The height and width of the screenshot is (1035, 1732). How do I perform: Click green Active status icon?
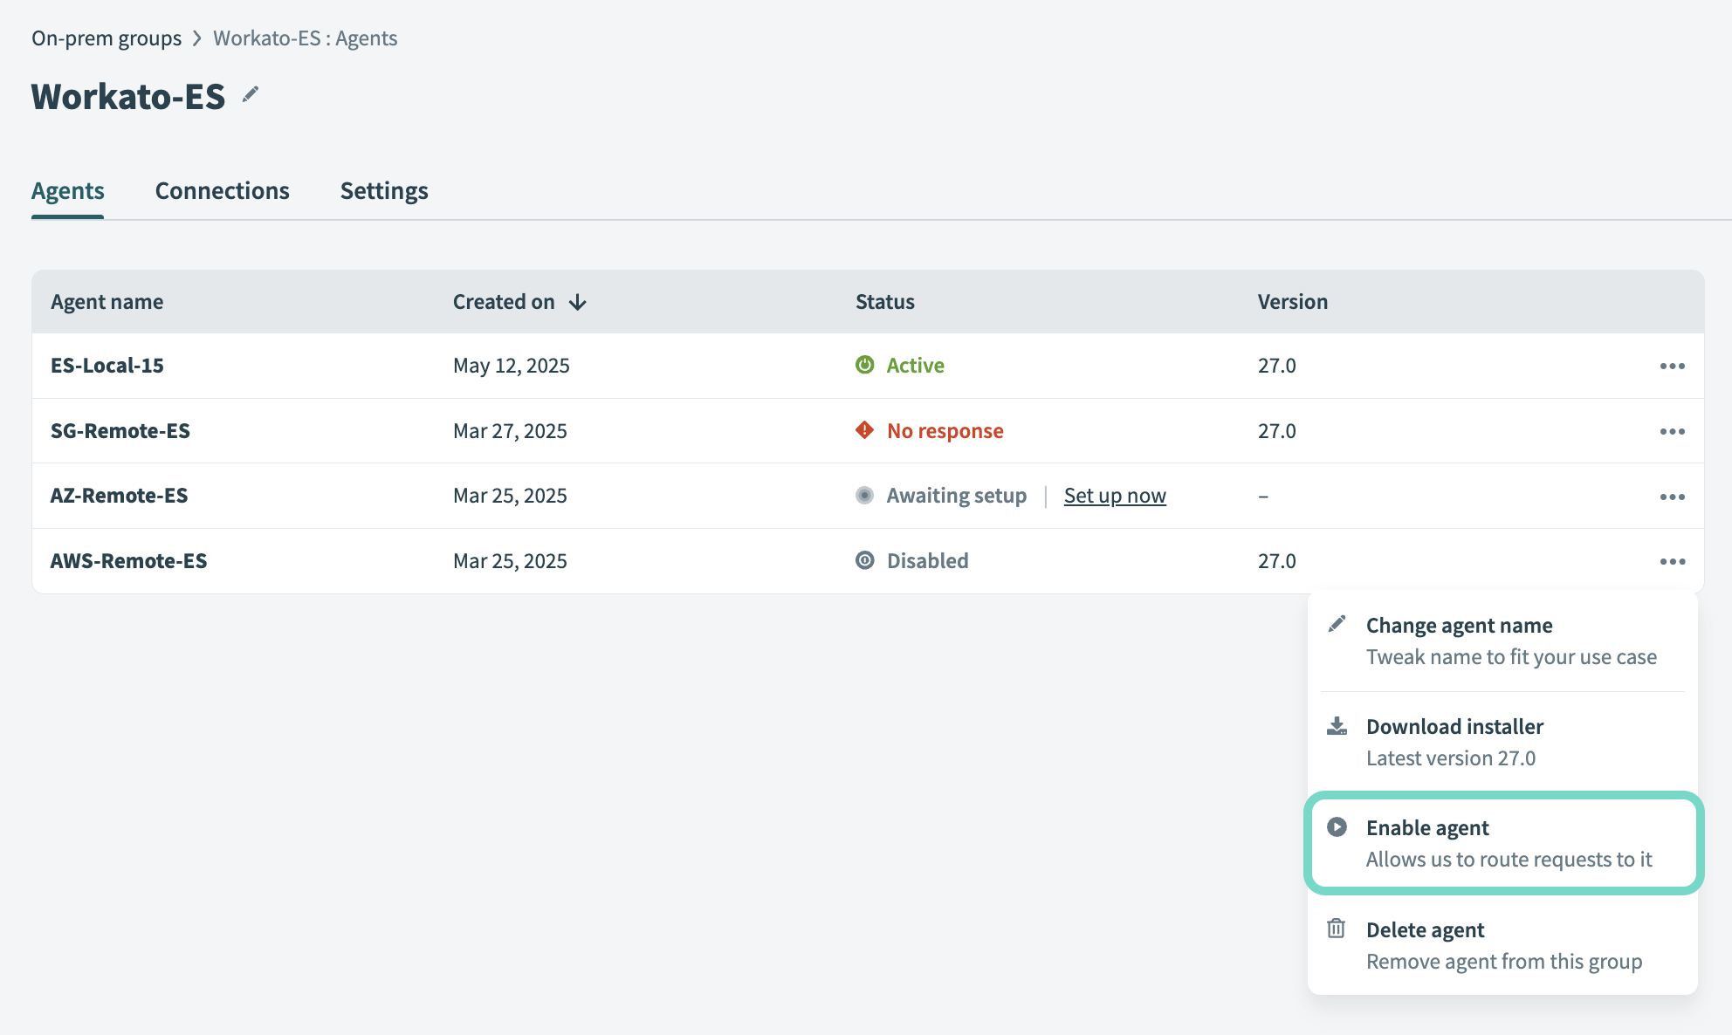coord(864,365)
